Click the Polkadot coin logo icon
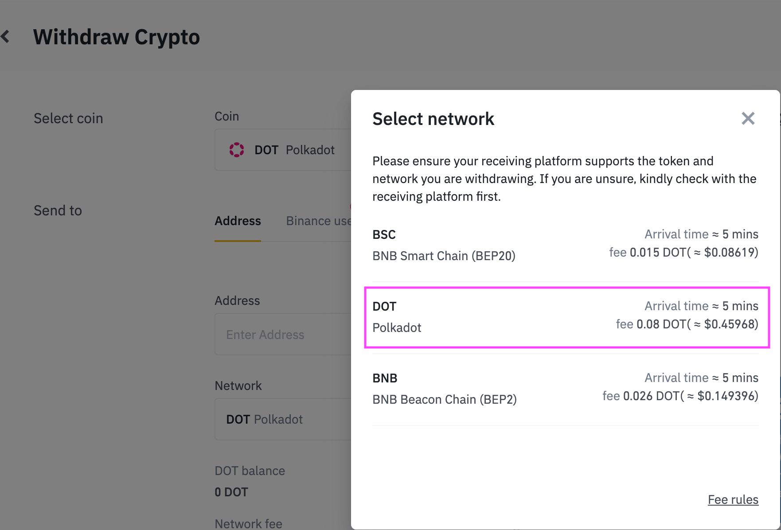This screenshot has height=530, width=781. (x=237, y=150)
